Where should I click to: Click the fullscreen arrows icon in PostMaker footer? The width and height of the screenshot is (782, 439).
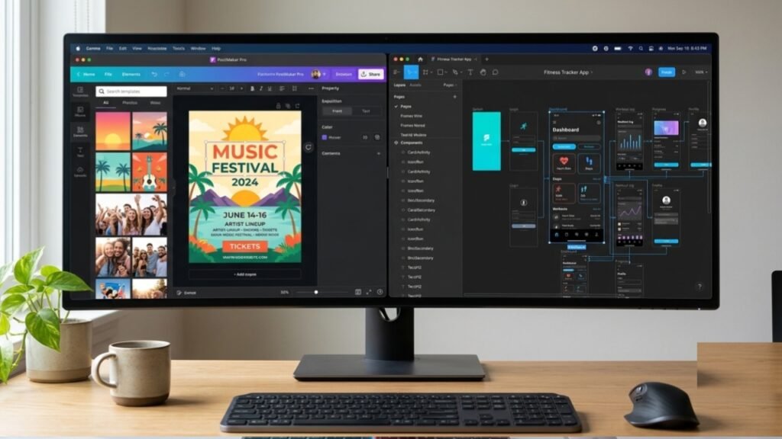click(x=369, y=292)
